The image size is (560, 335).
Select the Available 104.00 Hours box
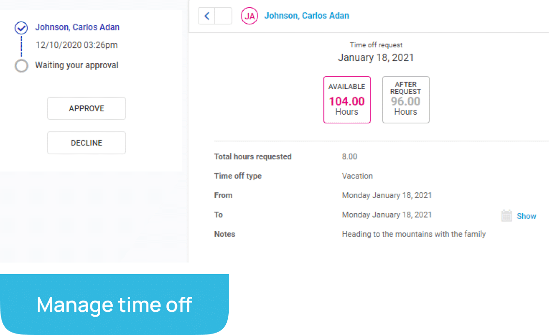point(347,100)
